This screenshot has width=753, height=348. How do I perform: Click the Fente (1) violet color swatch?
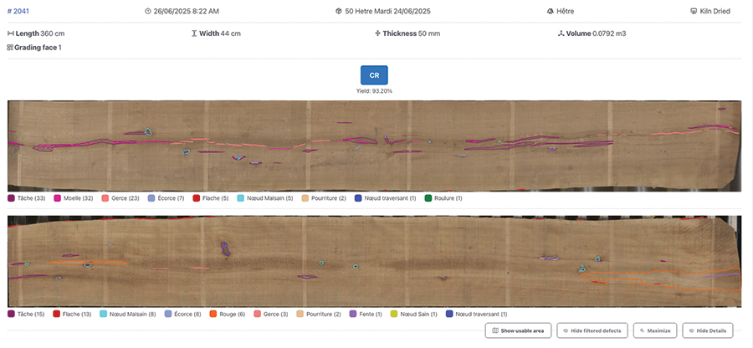coord(352,314)
